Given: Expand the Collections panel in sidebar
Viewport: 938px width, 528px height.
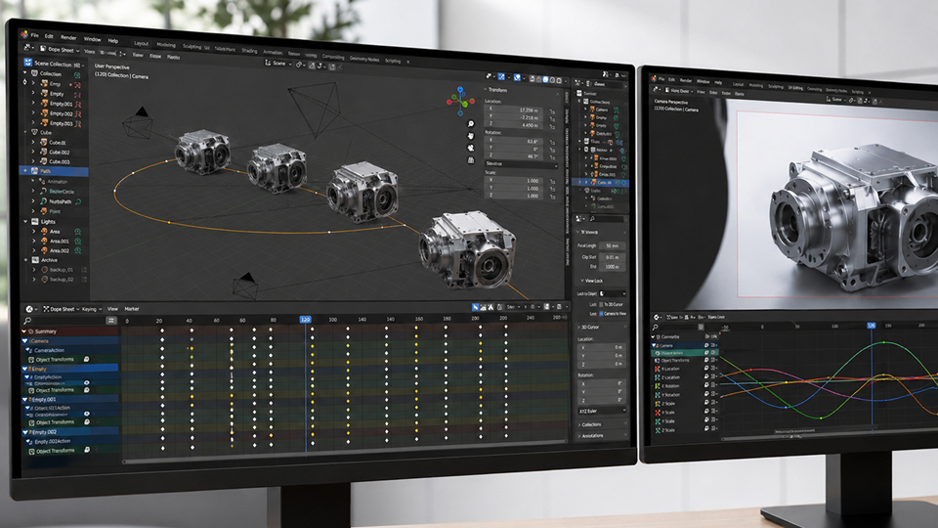Looking at the screenshot, I should tap(579, 424).
